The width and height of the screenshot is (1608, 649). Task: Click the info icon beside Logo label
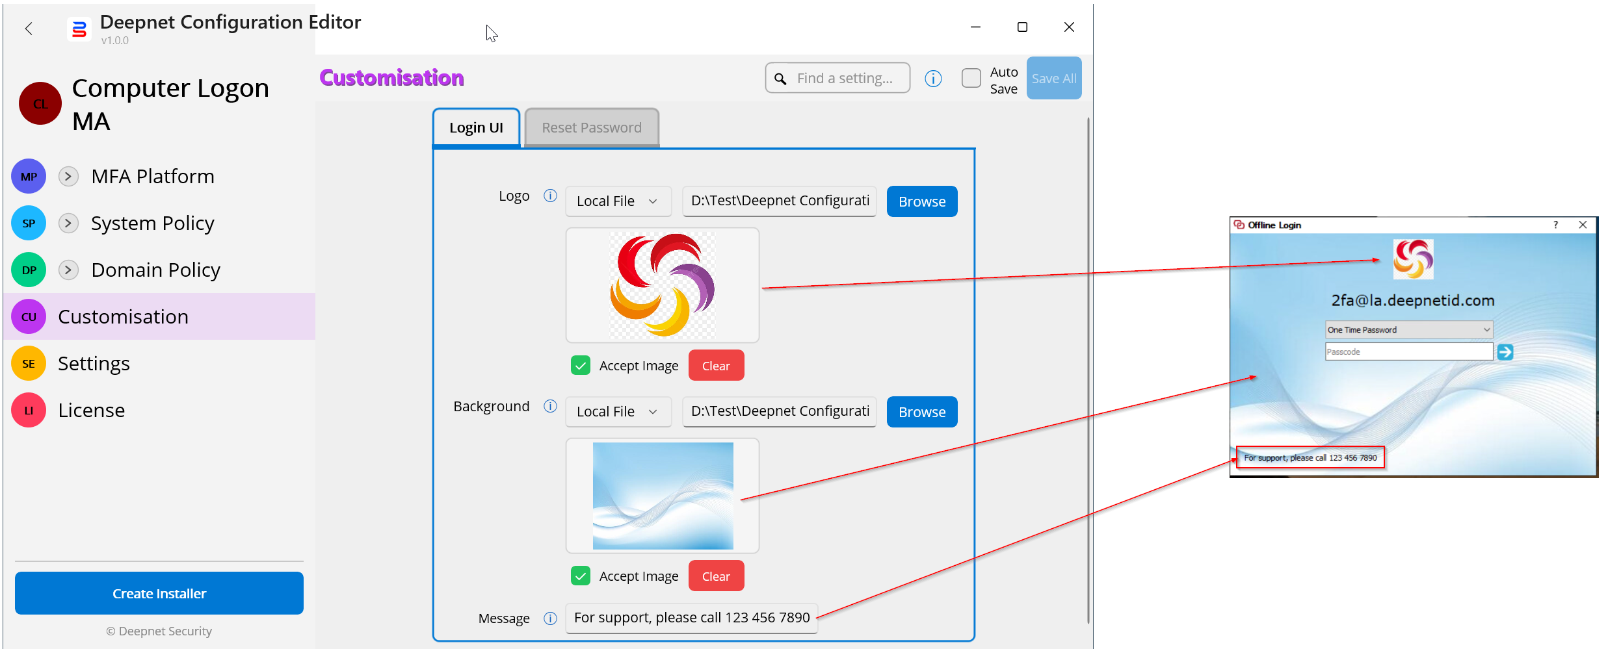pyautogui.click(x=550, y=196)
